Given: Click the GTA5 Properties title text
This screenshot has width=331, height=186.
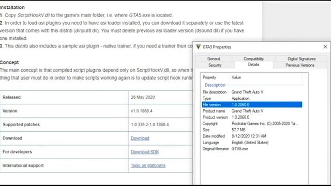Looking at the screenshot, I should [217, 47].
